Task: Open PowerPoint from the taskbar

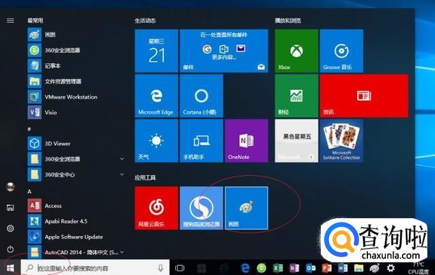Action: pos(327,268)
